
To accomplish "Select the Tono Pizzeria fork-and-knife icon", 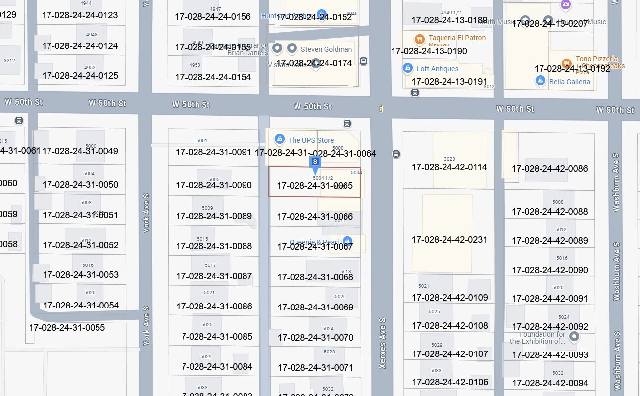I will coord(566,64).
